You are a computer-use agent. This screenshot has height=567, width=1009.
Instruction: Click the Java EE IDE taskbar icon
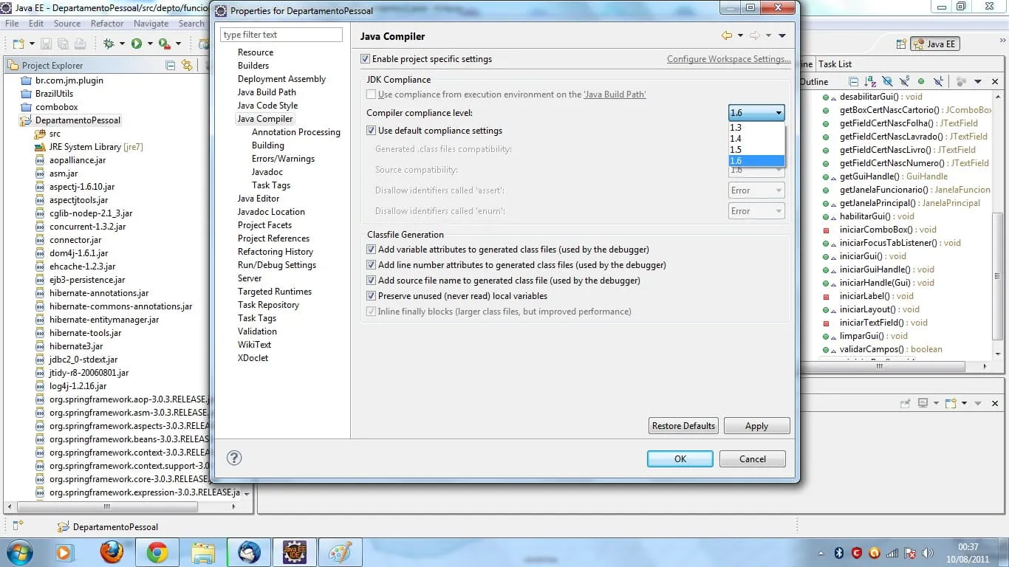click(x=295, y=552)
